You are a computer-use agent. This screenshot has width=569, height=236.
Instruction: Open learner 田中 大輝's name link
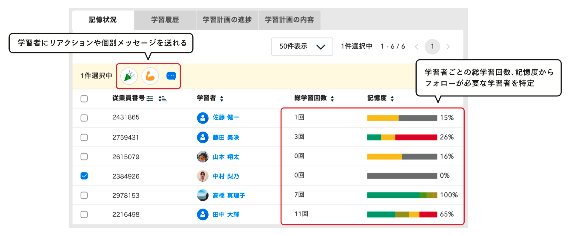(x=226, y=215)
